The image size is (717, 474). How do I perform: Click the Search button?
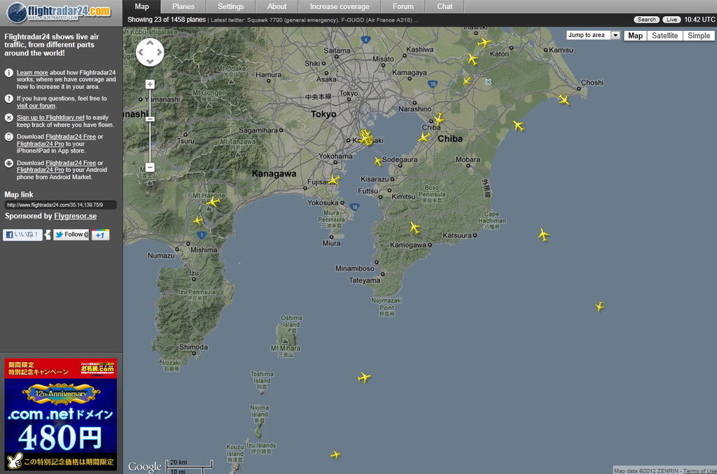[647, 20]
